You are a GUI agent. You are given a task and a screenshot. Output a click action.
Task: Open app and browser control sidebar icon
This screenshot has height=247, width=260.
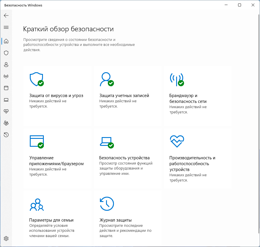pos(6,88)
